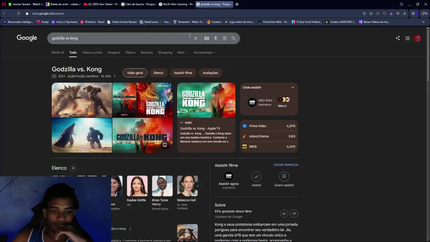The height and width of the screenshot is (242, 430).
Task: Switch to Imagens results tab
Action: click(114, 52)
